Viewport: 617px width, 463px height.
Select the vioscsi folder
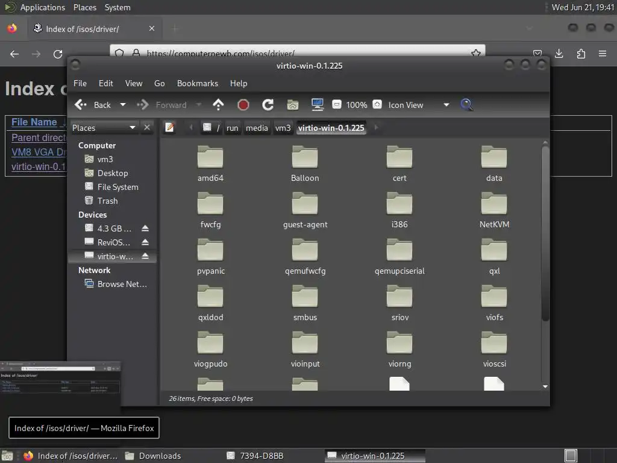(494, 350)
